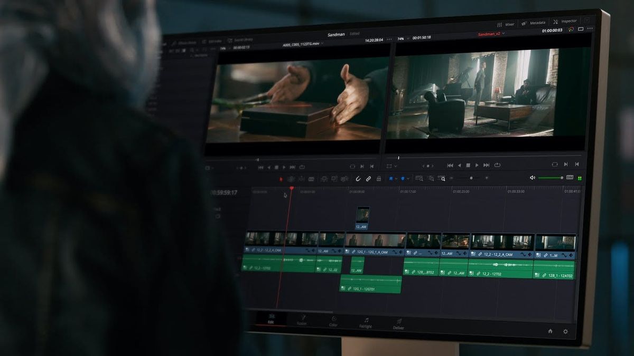This screenshot has height=356, width=634.
Task: Toggle loop playback in timeline viewer
Action: tap(497, 165)
